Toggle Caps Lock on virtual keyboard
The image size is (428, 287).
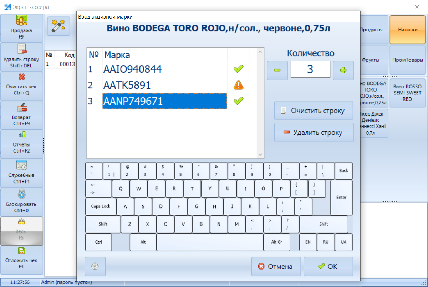coord(101,206)
